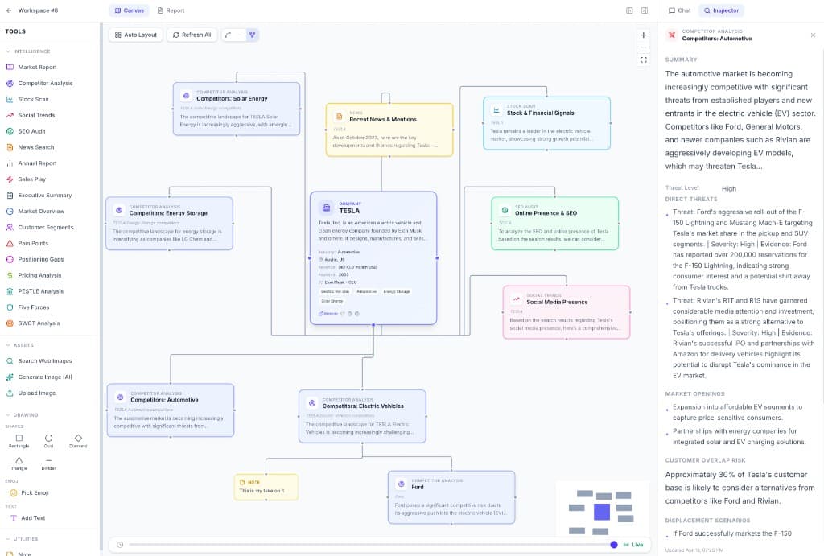Viewport: 824px width, 556px height.
Task: Select the Rectangle shape tool
Action: (x=19, y=440)
